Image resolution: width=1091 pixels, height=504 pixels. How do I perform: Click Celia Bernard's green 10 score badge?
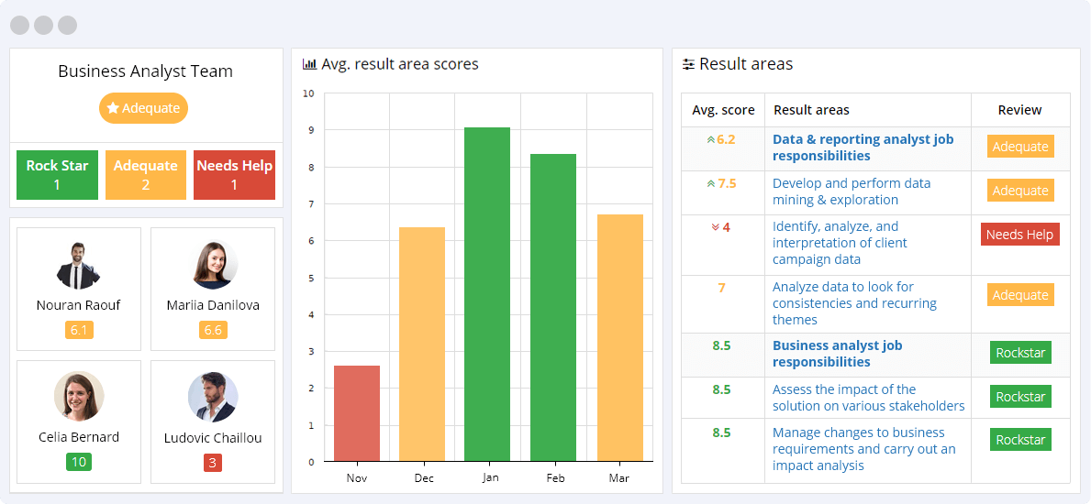click(79, 462)
